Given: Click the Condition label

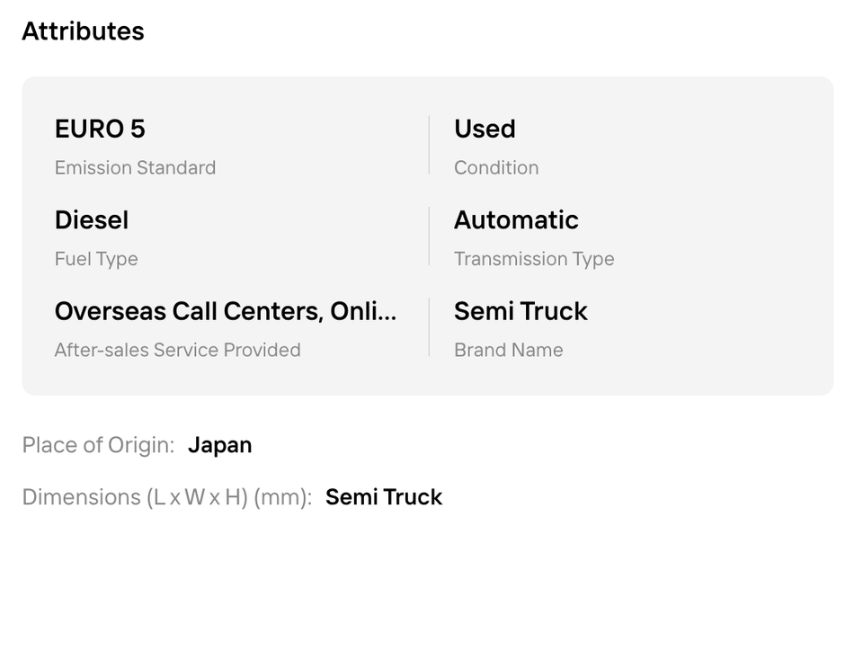Looking at the screenshot, I should click(x=496, y=167).
